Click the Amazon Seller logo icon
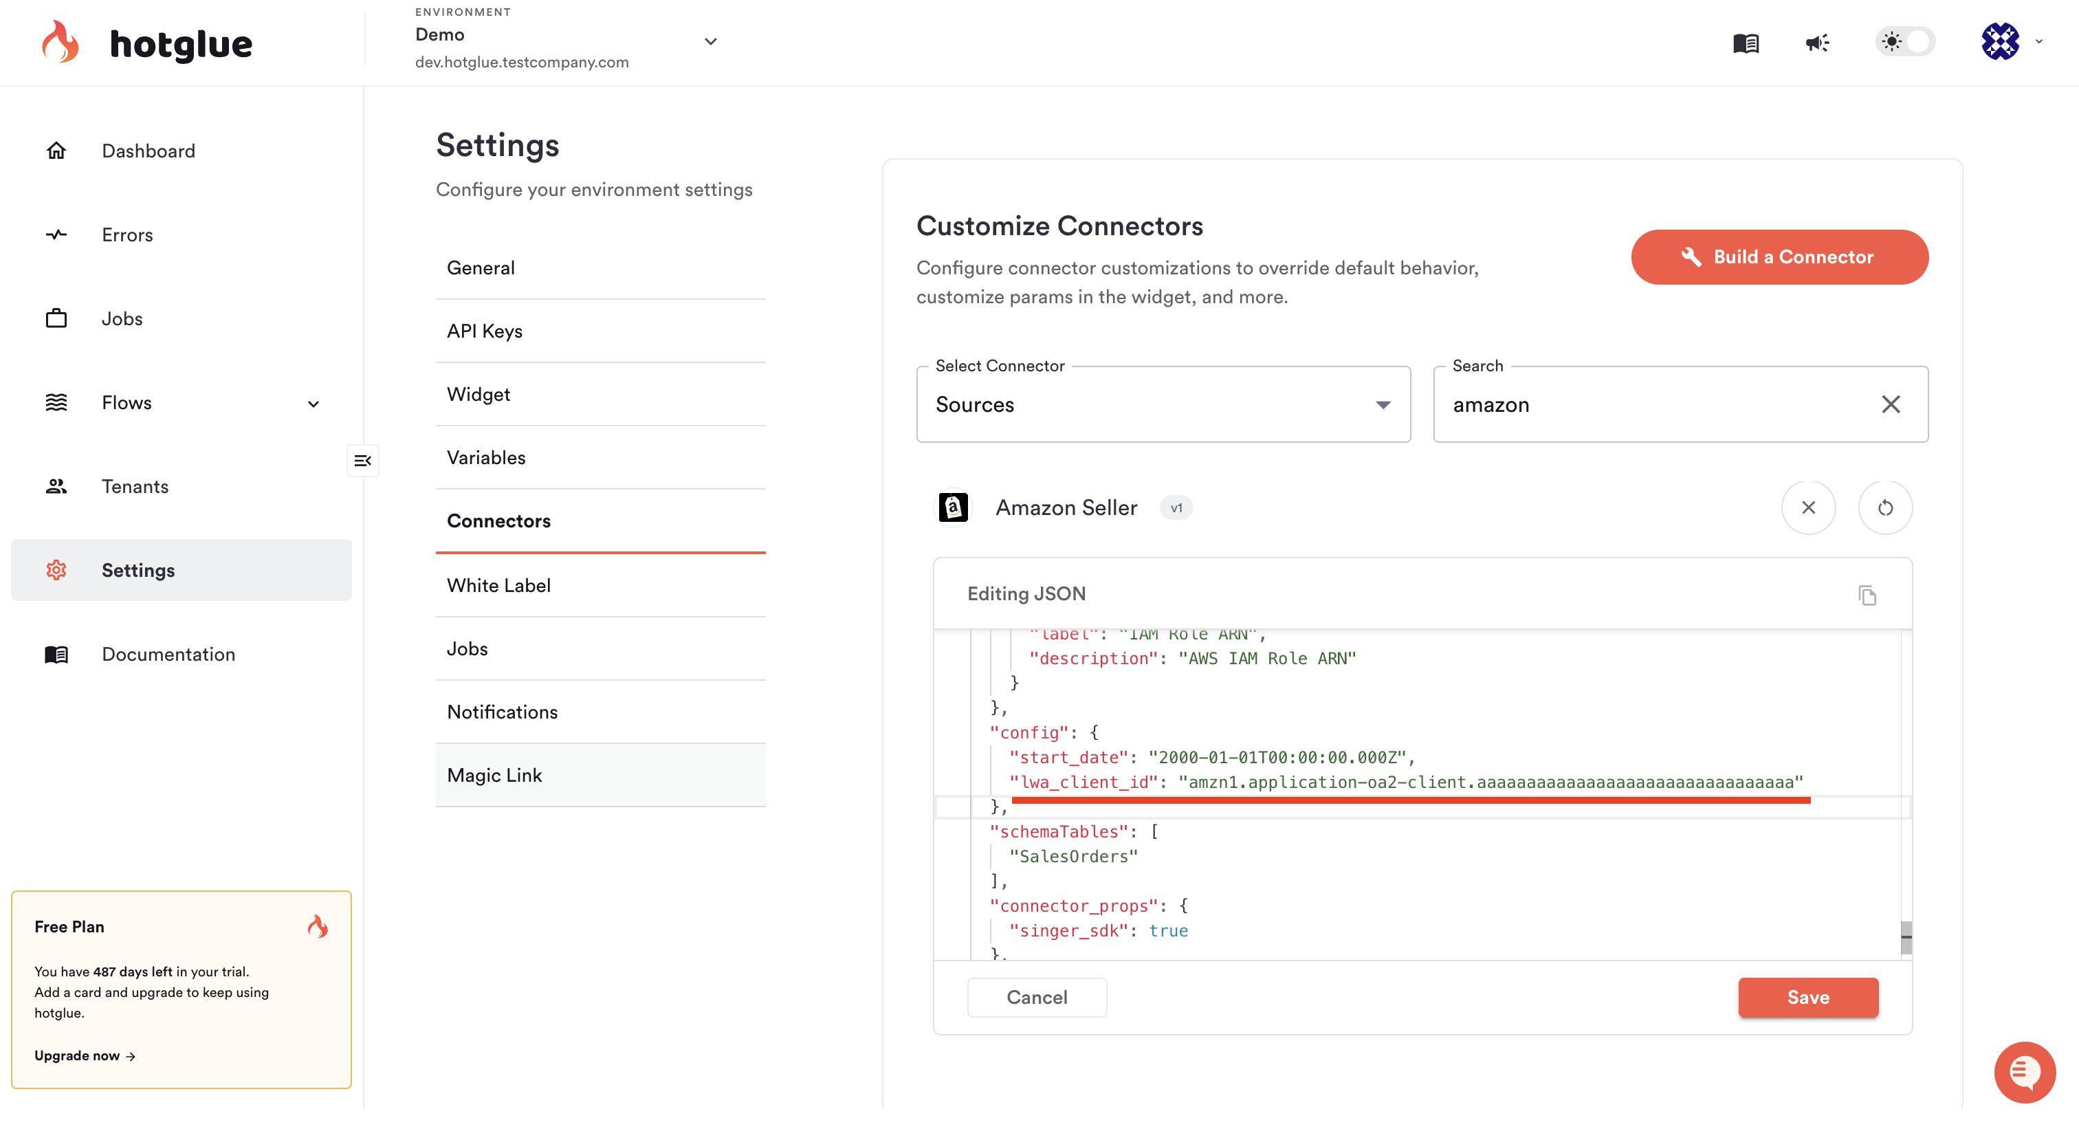 [x=953, y=507]
